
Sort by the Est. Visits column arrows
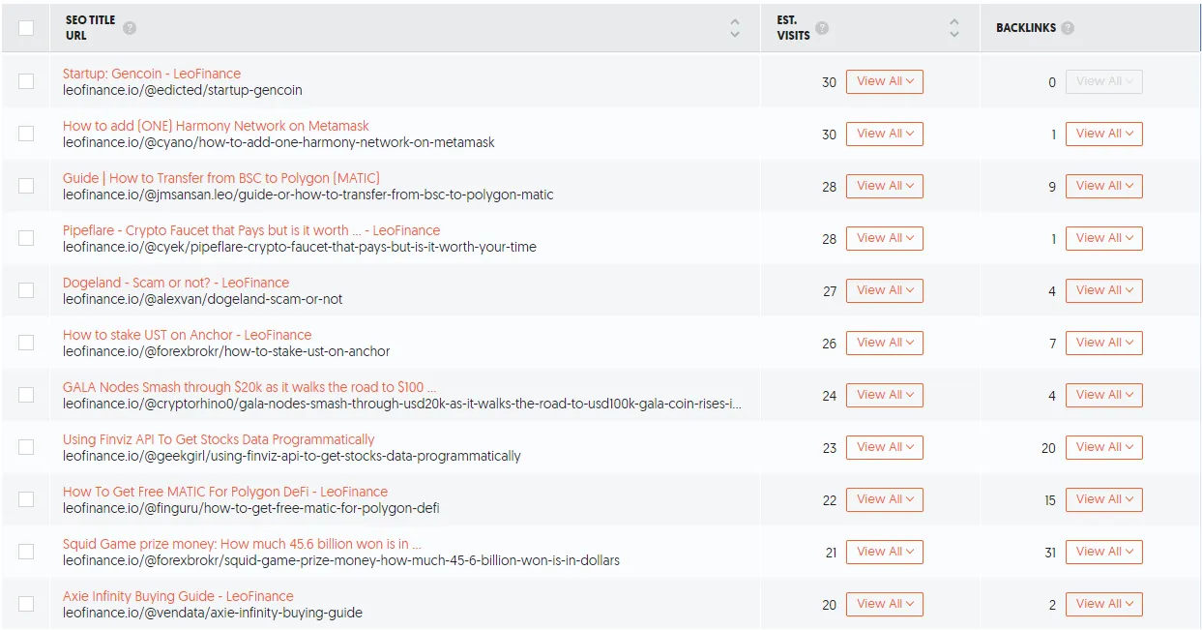954,28
